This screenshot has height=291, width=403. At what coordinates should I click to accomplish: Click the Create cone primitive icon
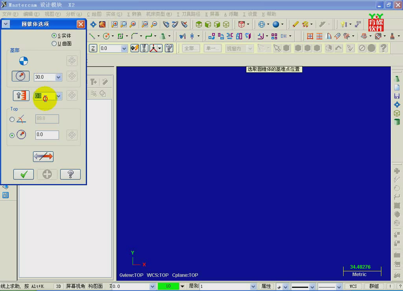163,36
